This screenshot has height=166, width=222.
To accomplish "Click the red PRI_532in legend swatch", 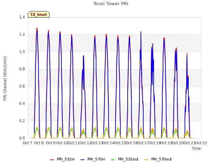I will (x=52, y=160).
